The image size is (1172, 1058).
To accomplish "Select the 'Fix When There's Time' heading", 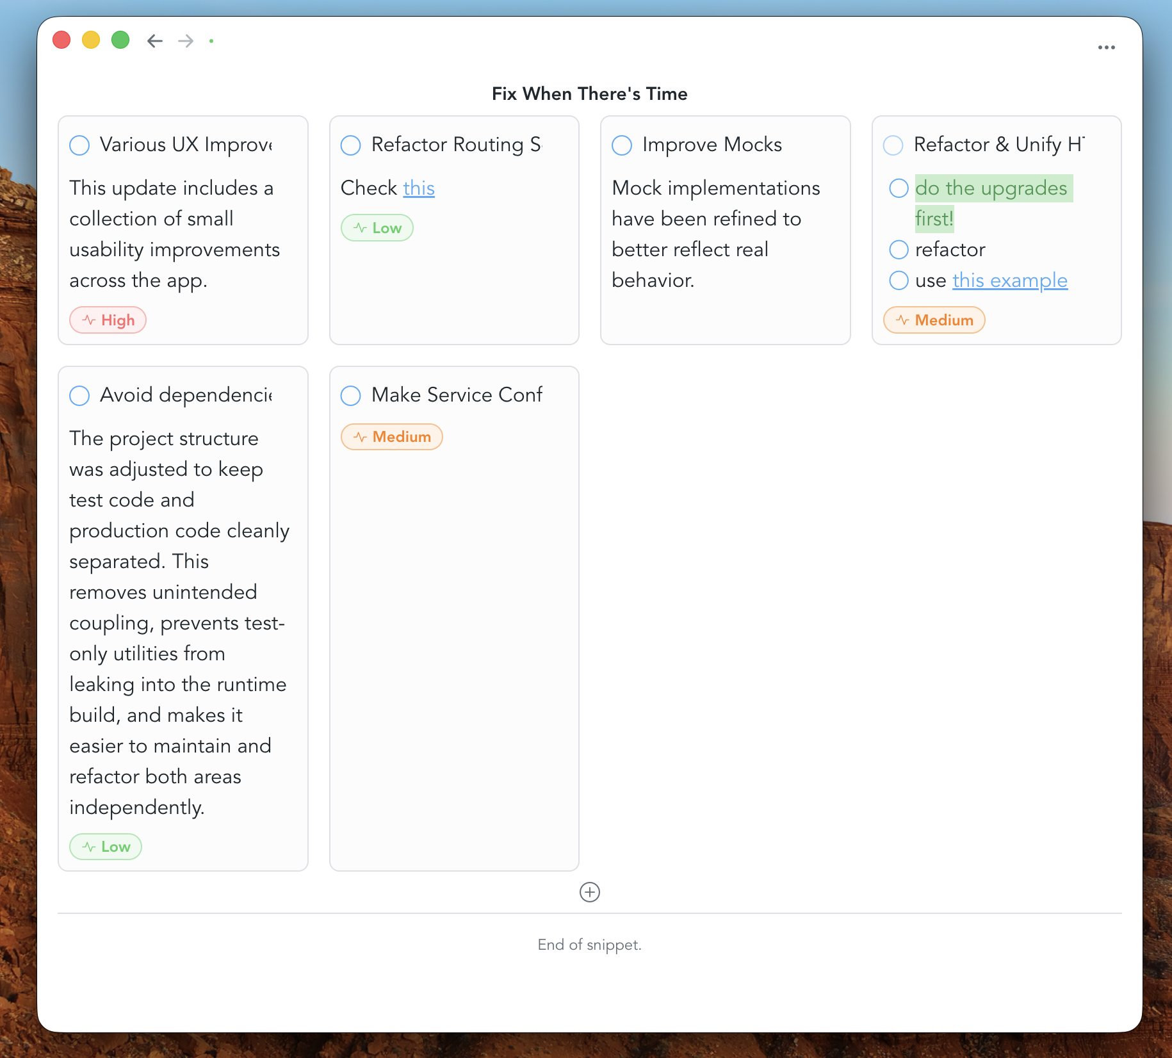I will 589,94.
